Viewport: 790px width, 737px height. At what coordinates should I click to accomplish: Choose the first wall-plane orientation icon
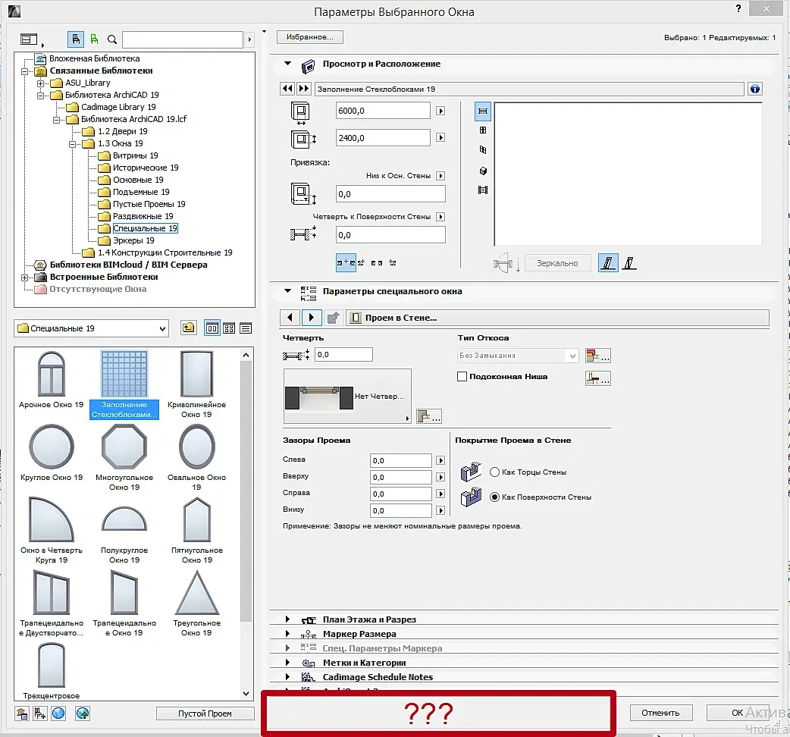608,262
